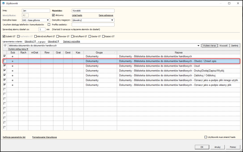The image size is (243, 152).
Task: Select the row ending 'Zablokuj / Odblokuj'
Action: [121, 75]
